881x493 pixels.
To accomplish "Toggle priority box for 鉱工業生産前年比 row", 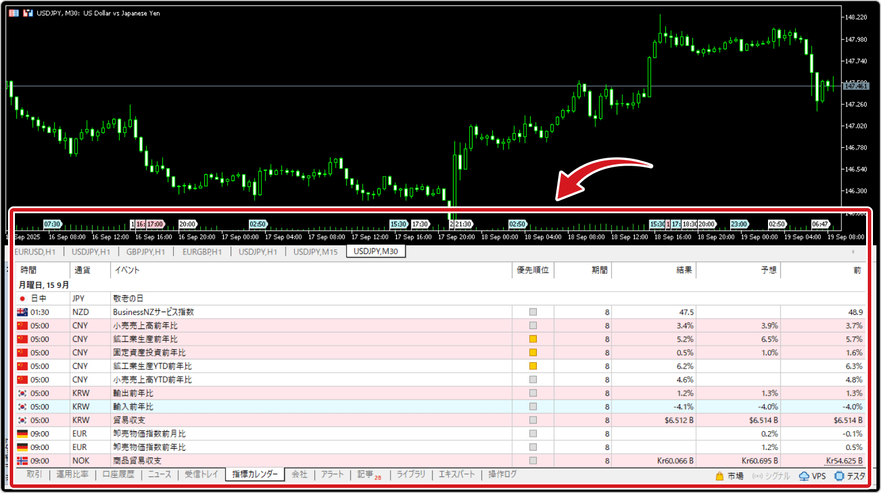I will tap(533, 339).
